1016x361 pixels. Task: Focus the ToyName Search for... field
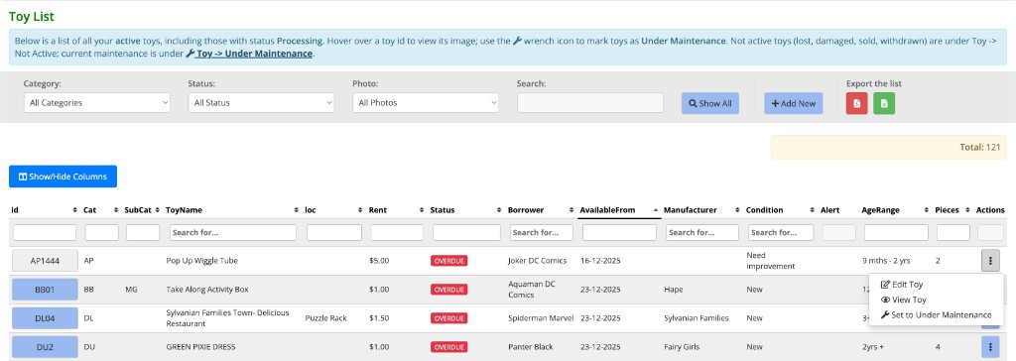pos(232,232)
